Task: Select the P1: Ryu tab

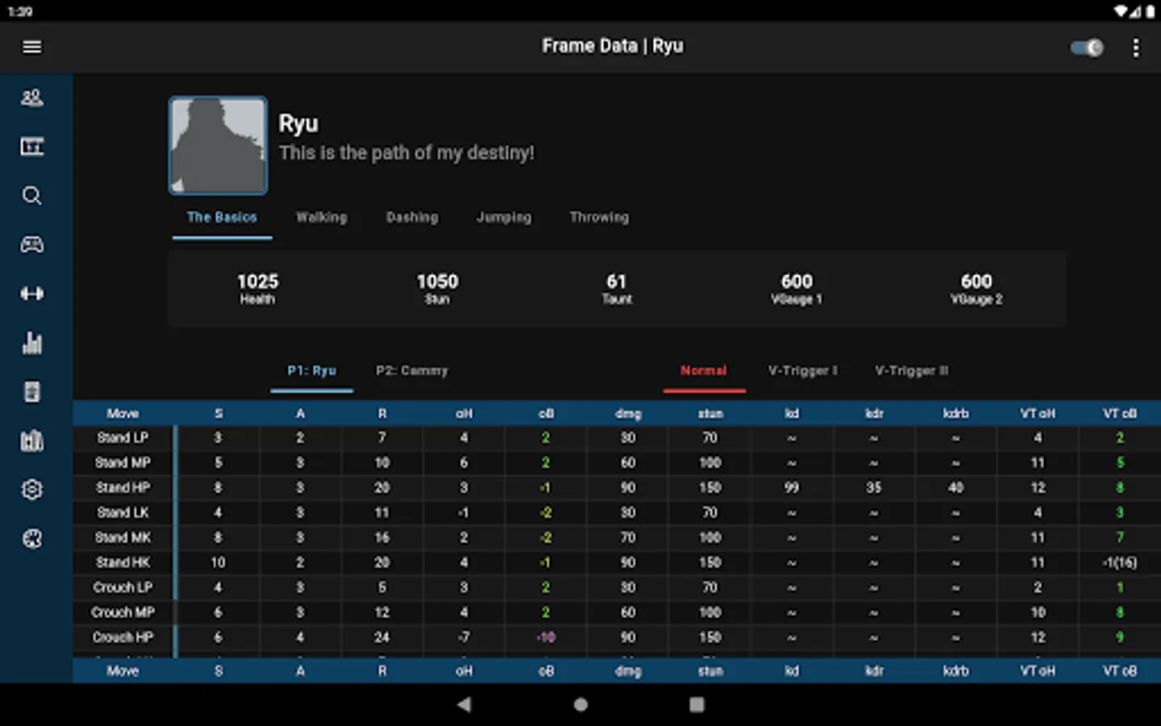Action: click(x=312, y=371)
